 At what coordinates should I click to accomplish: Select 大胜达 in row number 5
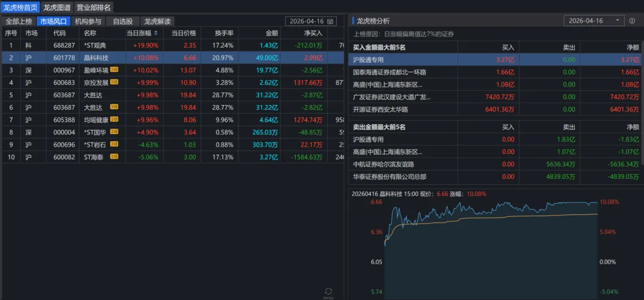[x=93, y=94]
